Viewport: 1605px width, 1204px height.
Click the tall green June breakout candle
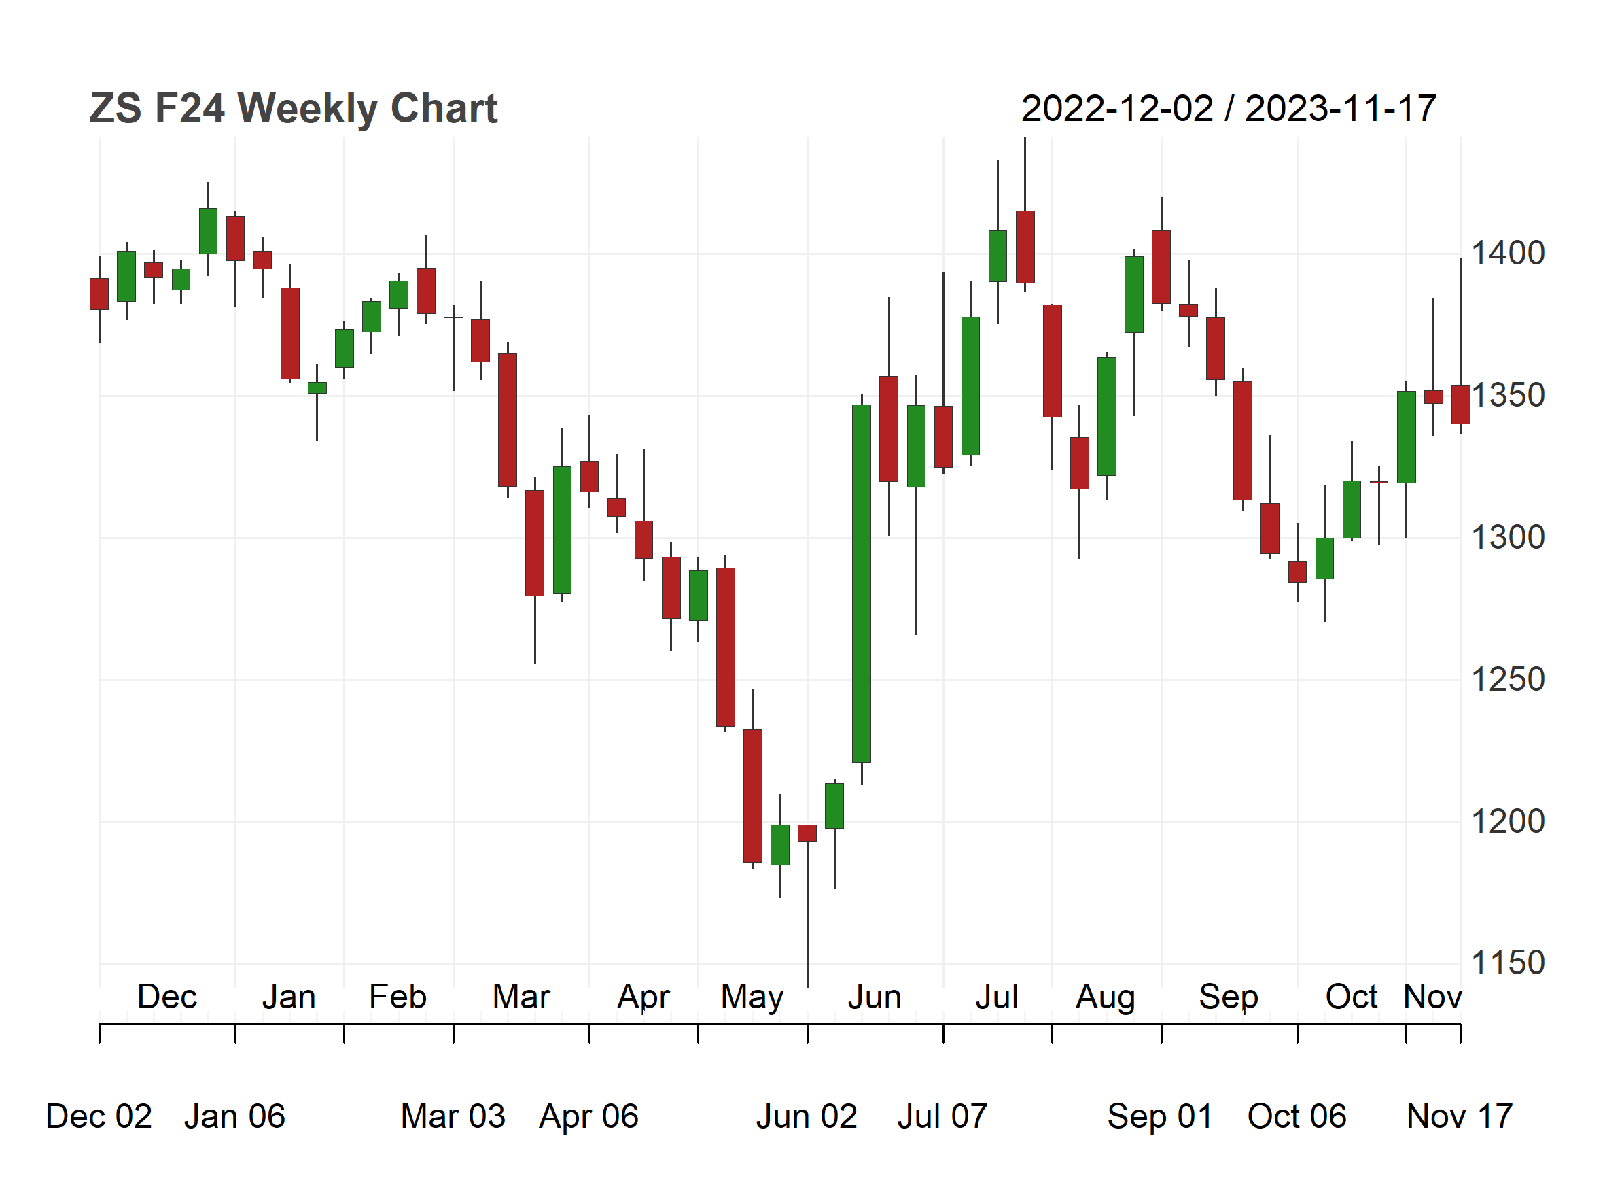(x=861, y=583)
